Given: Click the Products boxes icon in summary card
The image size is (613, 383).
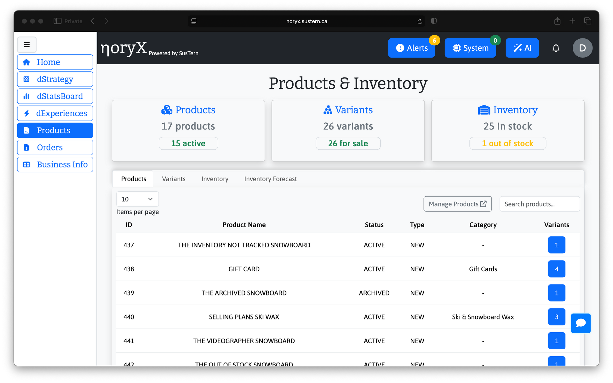Looking at the screenshot, I should 167,110.
